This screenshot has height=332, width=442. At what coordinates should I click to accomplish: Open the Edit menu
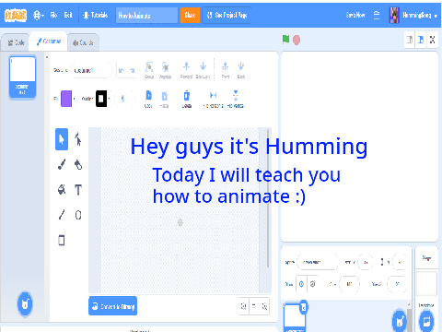(68, 15)
